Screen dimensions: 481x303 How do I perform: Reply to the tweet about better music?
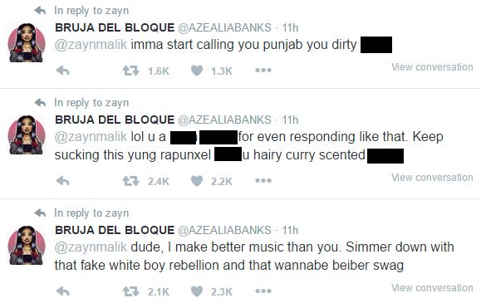tap(63, 291)
